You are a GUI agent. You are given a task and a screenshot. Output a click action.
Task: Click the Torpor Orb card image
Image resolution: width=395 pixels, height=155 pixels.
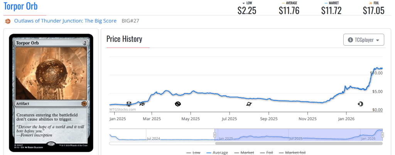coord(51,92)
